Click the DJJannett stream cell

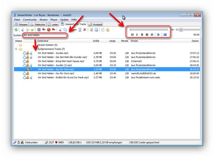(x=136, y=61)
